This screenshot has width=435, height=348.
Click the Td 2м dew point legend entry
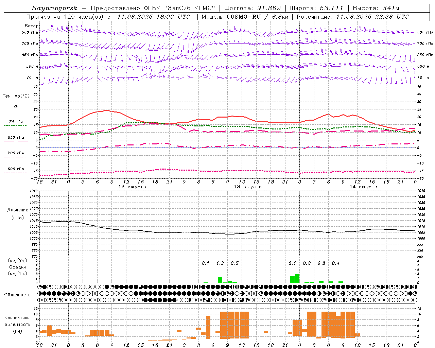tap(16, 122)
